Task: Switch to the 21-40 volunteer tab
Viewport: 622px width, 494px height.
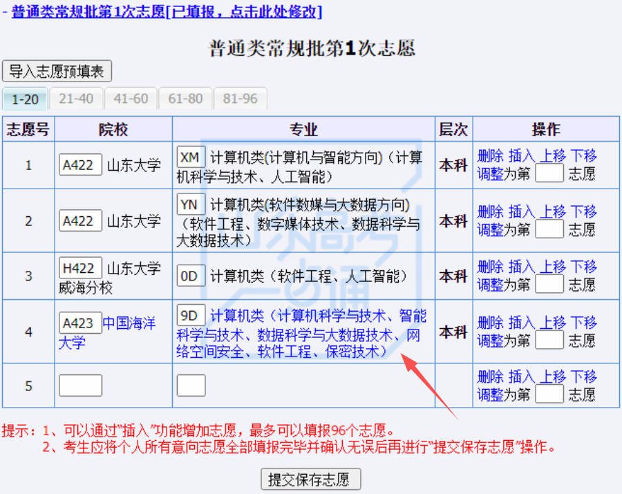Action: (x=76, y=99)
